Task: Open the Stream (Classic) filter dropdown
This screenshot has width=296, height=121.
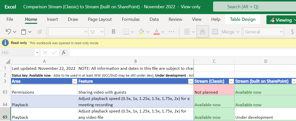Action: 231,81
